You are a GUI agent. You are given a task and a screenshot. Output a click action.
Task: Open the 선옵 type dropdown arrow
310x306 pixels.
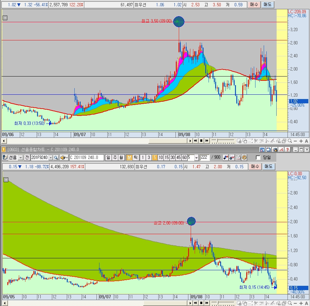tap(20, 158)
